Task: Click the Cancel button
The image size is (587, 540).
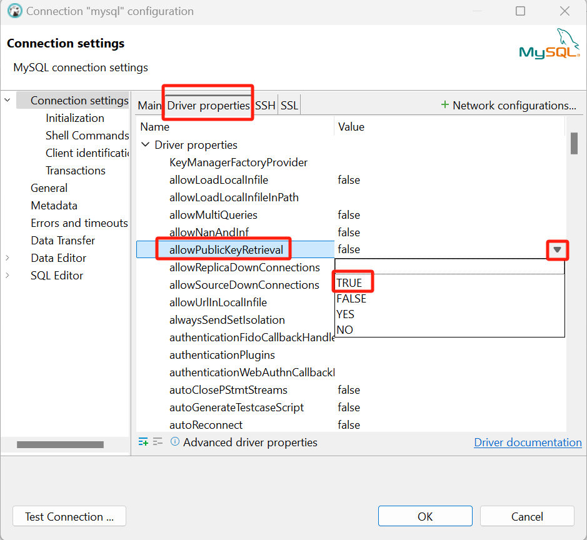Action: [x=527, y=516]
